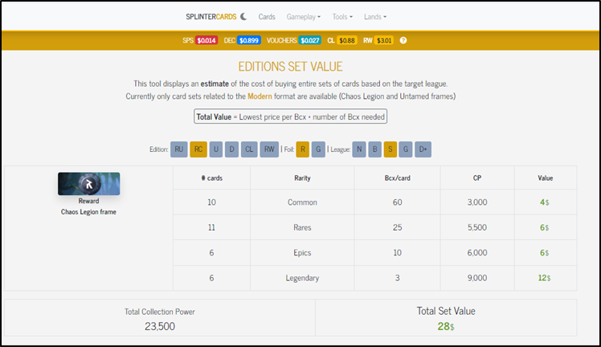Open the Cards page
The width and height of the screenshot is (601, 347).
click(267, 17)
